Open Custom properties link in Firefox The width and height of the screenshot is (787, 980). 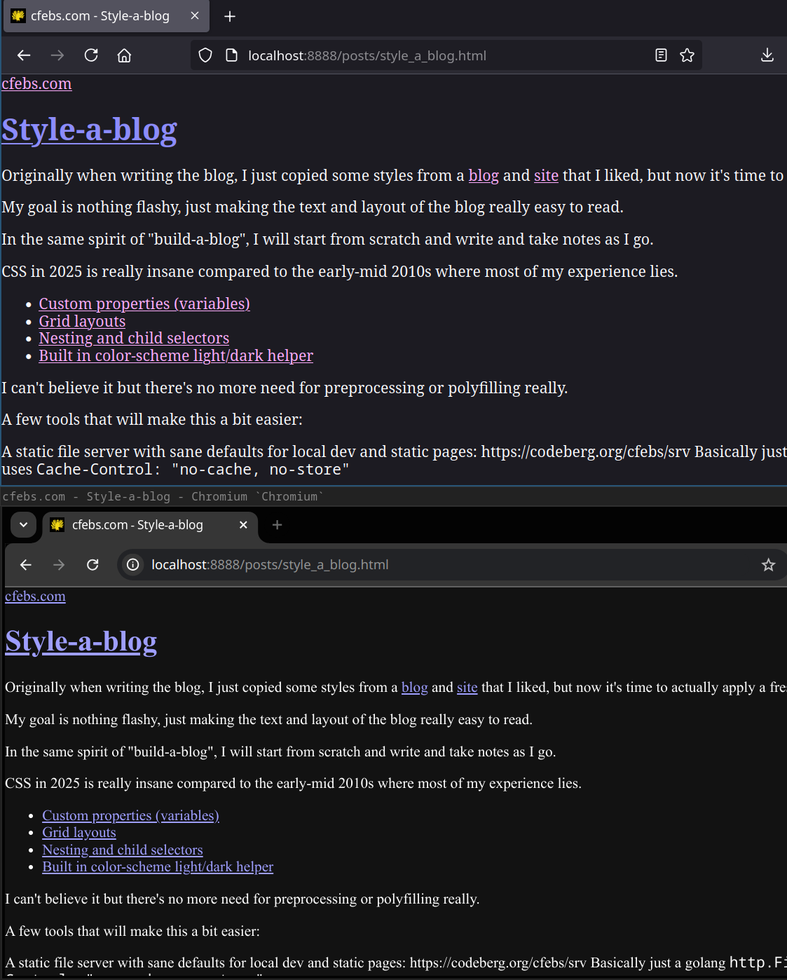point(144,304)
